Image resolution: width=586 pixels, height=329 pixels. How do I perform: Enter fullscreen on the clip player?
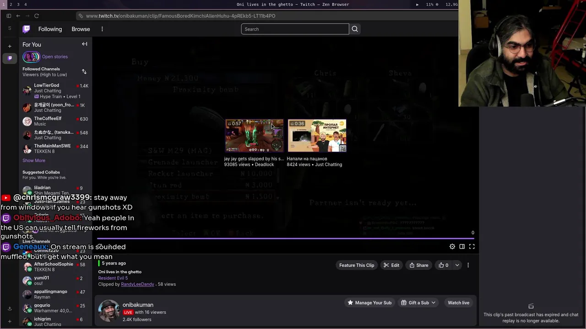coord(472,246)
